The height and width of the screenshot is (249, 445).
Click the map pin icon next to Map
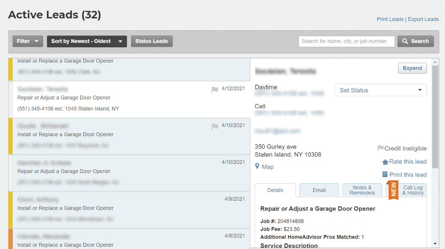[x=257, y=166]
